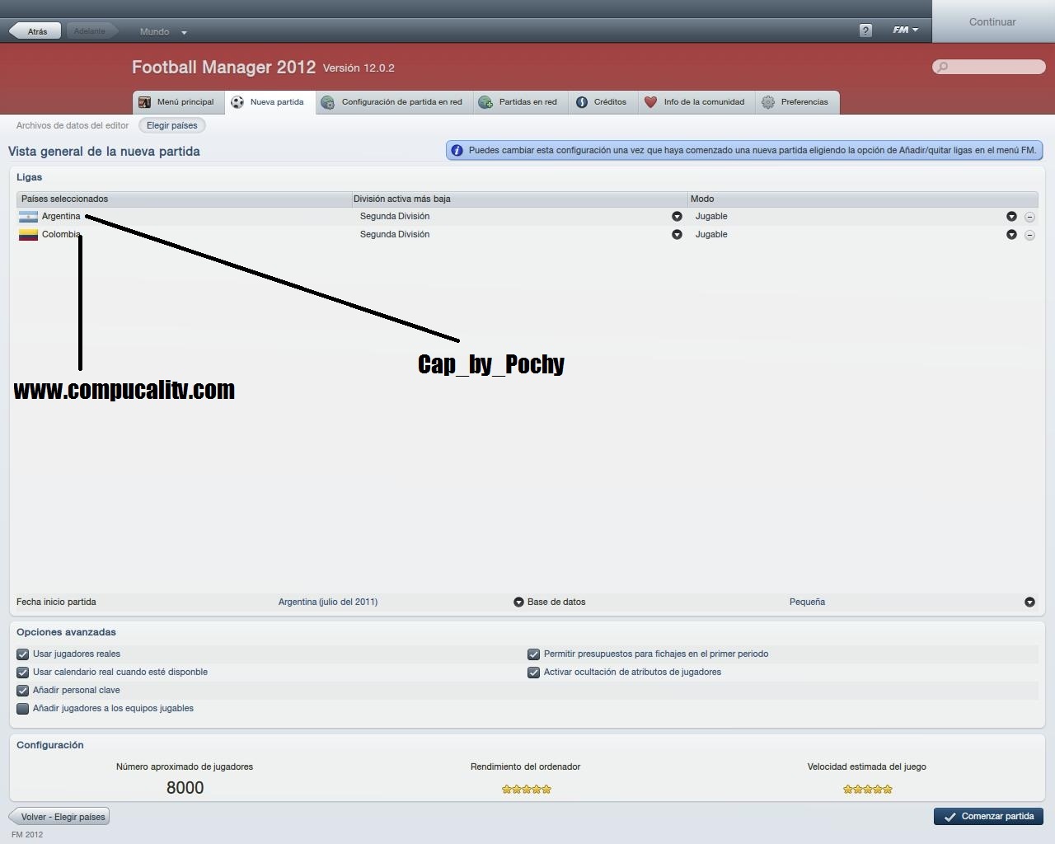Image resolution: width=1055 pixels, height=844 pixels.
Task: Click the Colombia flag icon
Action: coord(28,234)
